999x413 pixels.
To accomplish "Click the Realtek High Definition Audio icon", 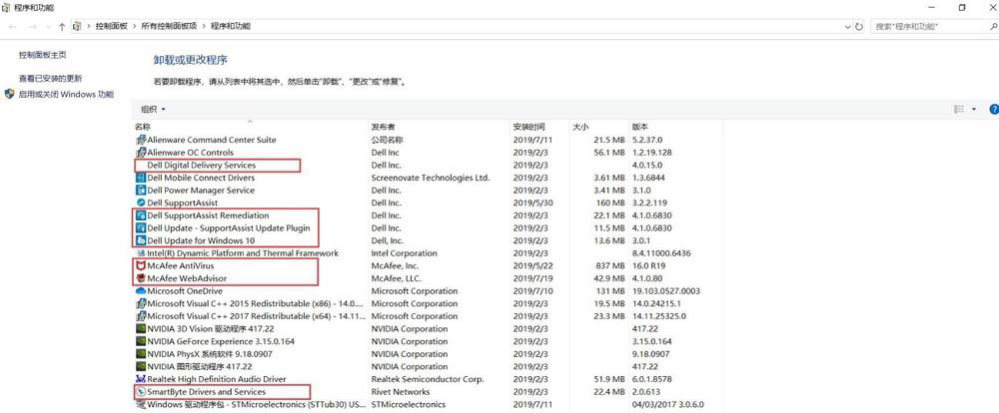I will [141, 379].
